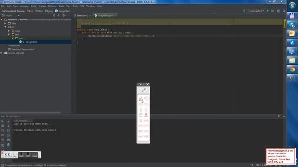Open the View menu
298x167 pixels.
click(x=15, y=6)
